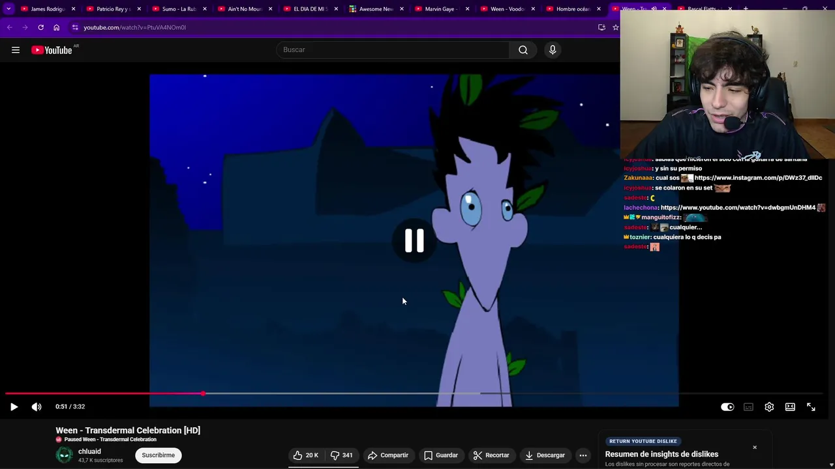Screen dimensions: 835x469
Task: Mute the video with the speaker icon
Action: pos(37,406)
